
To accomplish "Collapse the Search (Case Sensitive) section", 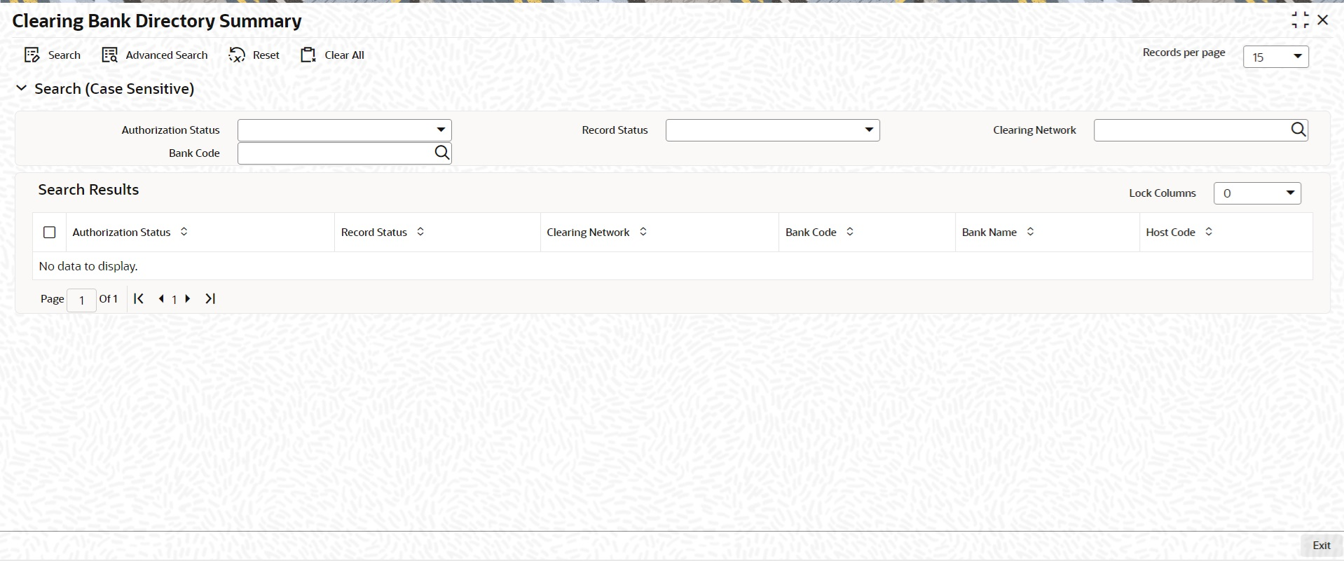I will [22, 88].
